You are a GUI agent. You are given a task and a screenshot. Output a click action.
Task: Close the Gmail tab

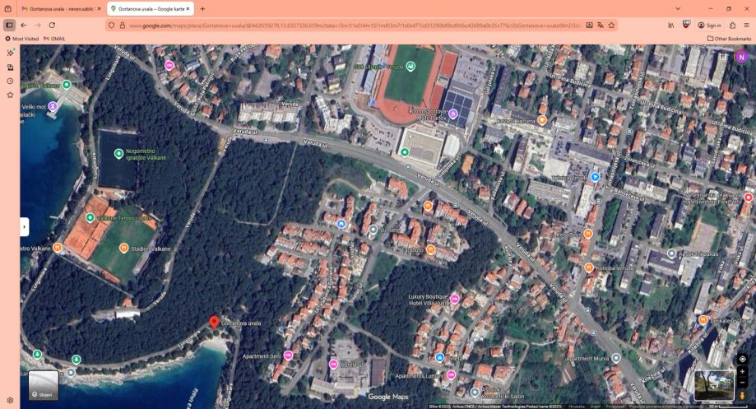click(100, 9)
